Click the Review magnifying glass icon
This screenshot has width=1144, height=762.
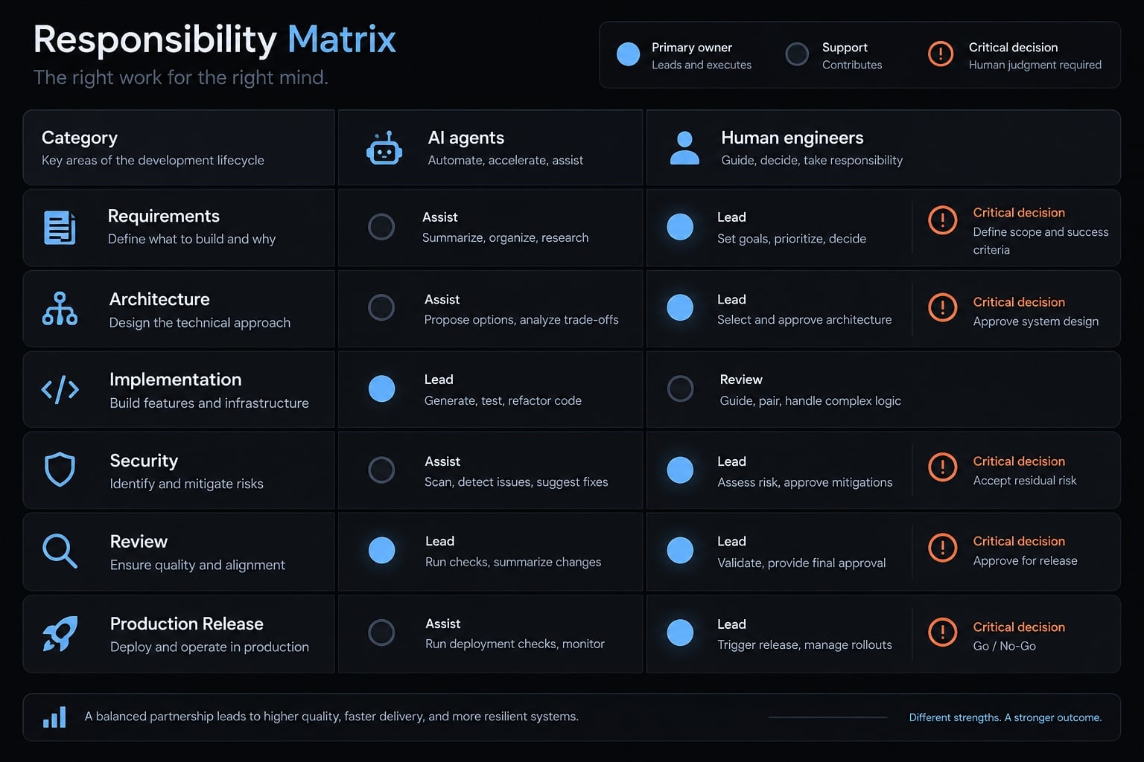[60, 551]
